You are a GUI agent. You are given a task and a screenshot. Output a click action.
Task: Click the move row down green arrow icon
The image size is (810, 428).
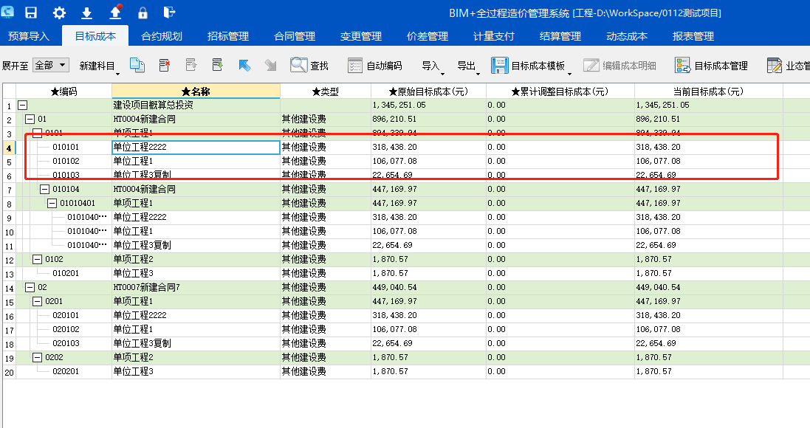218,65
